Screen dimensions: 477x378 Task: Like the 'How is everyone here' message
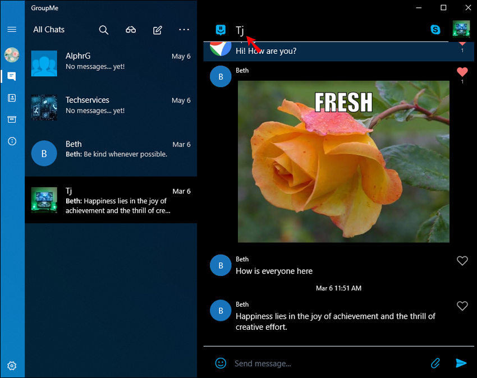pyautogui.click(x=462, y=261)
